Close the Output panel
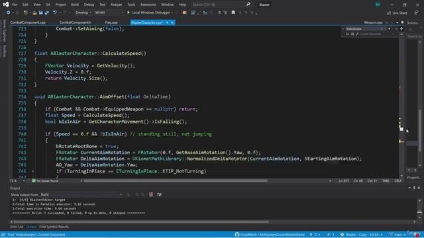The width and height of the screenshot is (424, 238). coord(419,188)
